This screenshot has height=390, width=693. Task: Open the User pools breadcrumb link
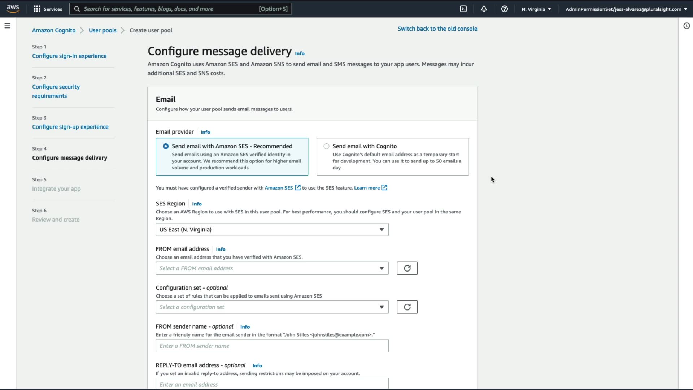tap(103, 30)
